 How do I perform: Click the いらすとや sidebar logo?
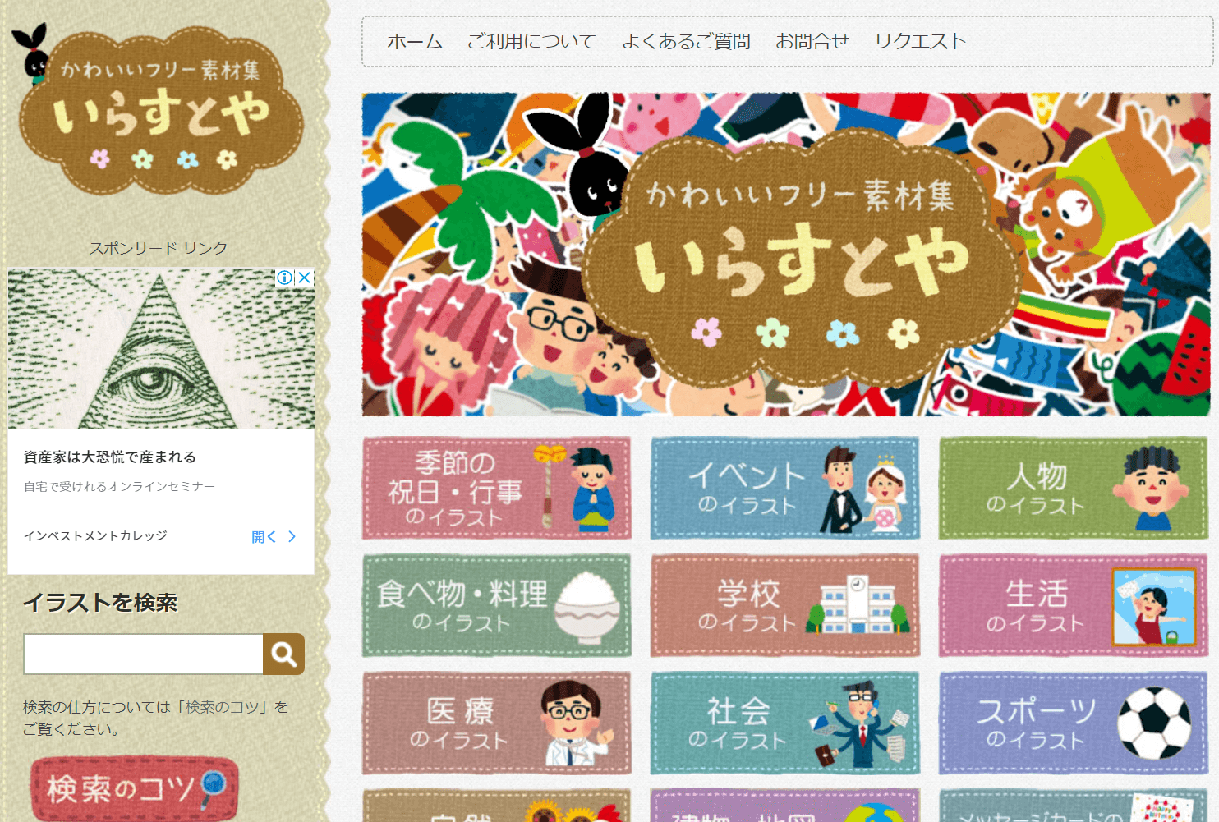pyautogui.click(x=158, y=108)
